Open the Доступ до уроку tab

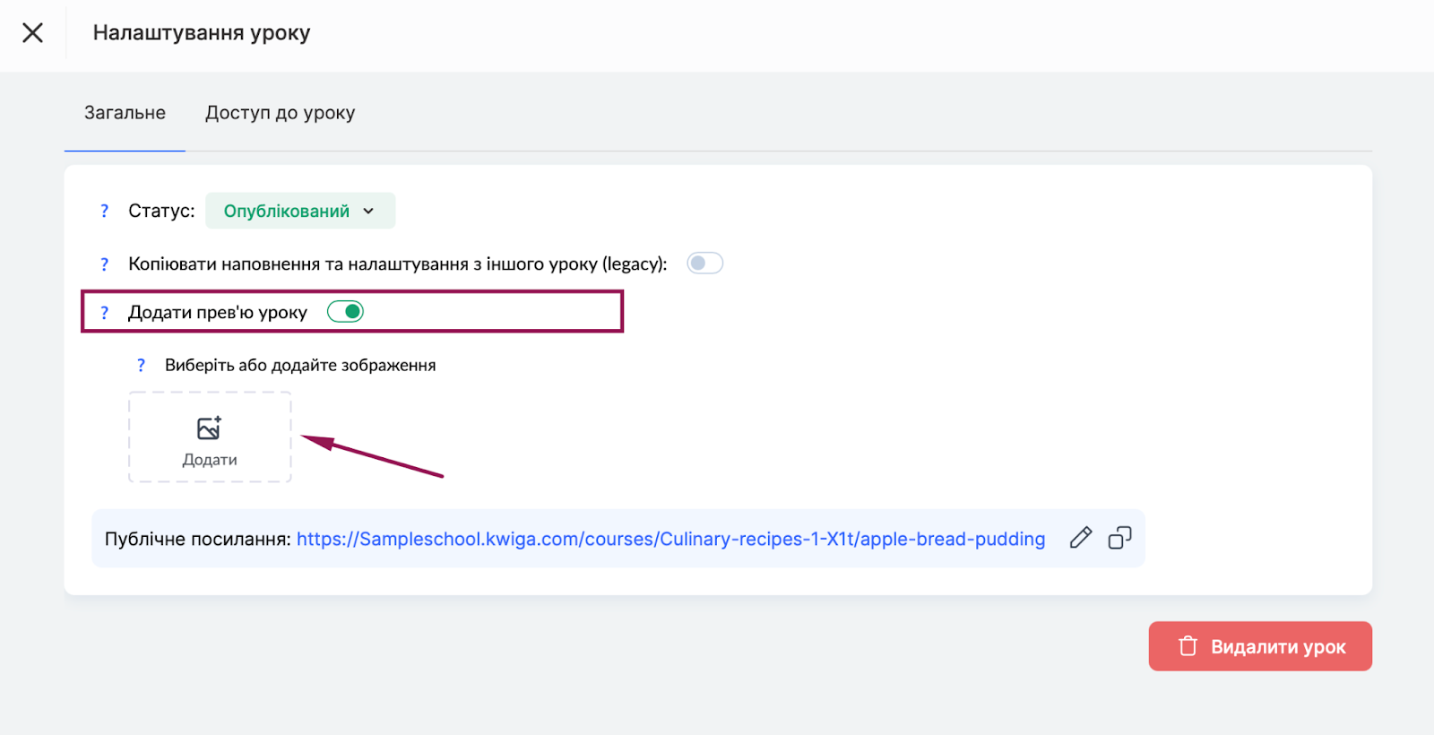point(280,113)
